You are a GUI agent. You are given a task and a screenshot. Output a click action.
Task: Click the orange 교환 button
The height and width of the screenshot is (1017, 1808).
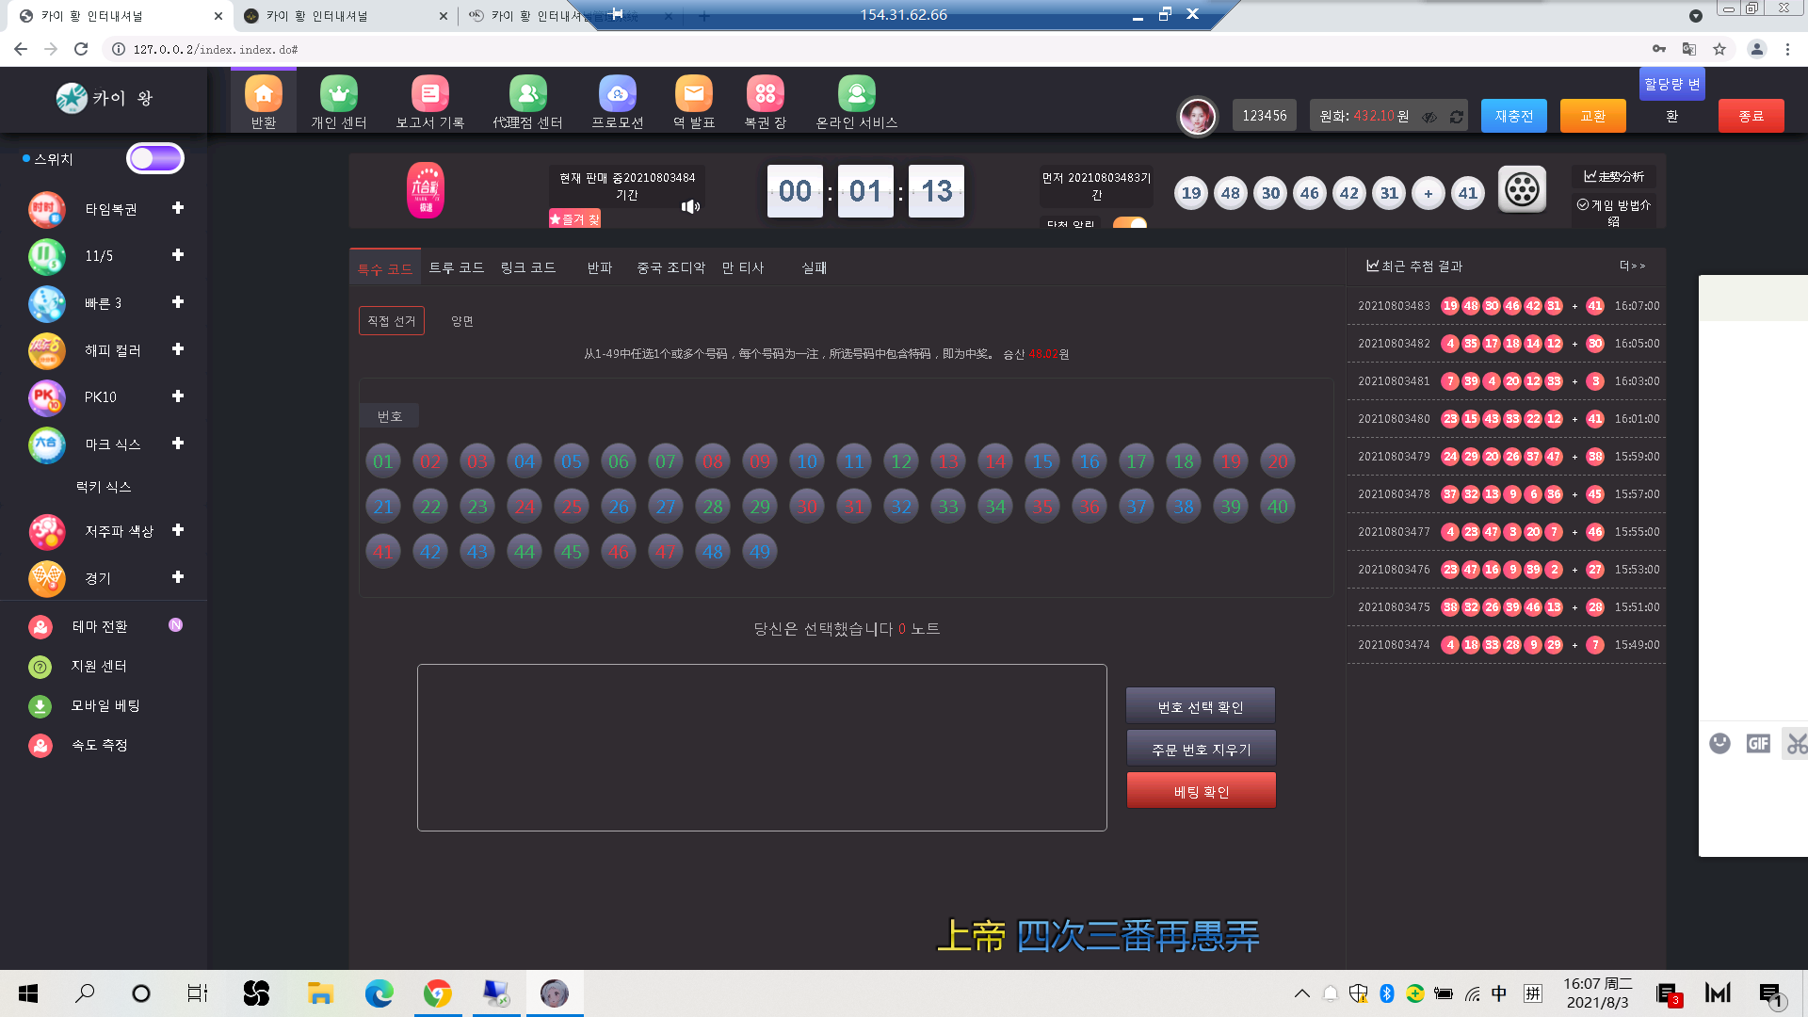click(x=1593, y=116)
